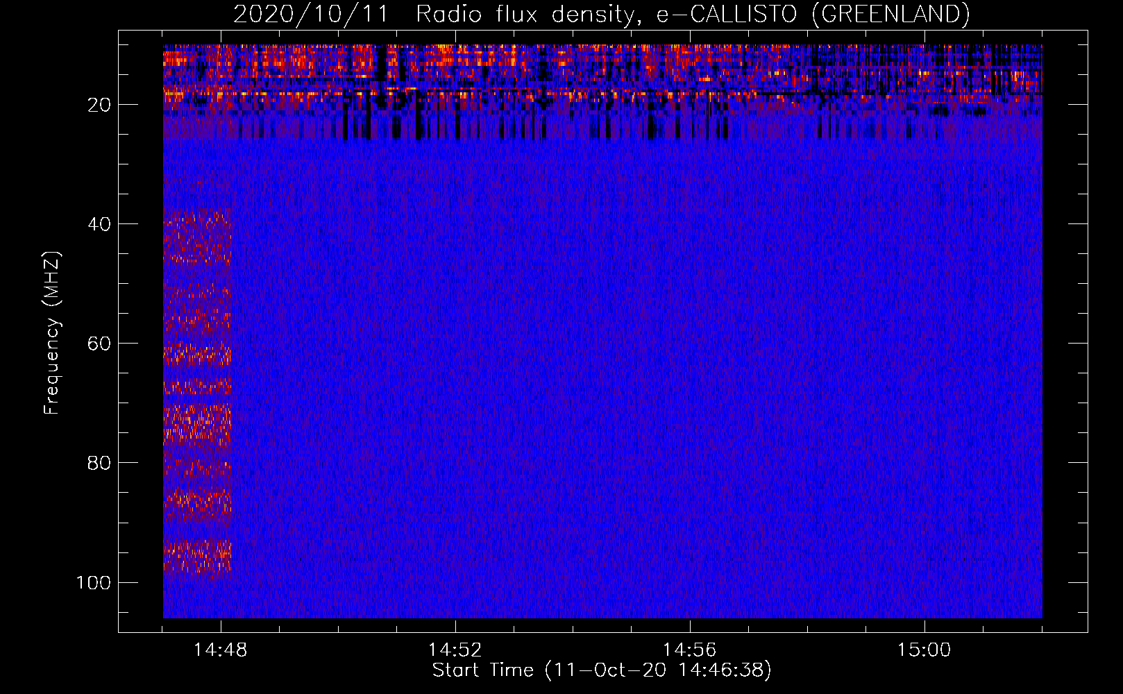
Task: Click the plot title "Radio flux density, e-CALLISTO (GREENLAND)"
Action: [693, 14]
